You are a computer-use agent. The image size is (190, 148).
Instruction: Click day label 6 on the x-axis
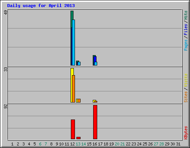tap(40, 144)
